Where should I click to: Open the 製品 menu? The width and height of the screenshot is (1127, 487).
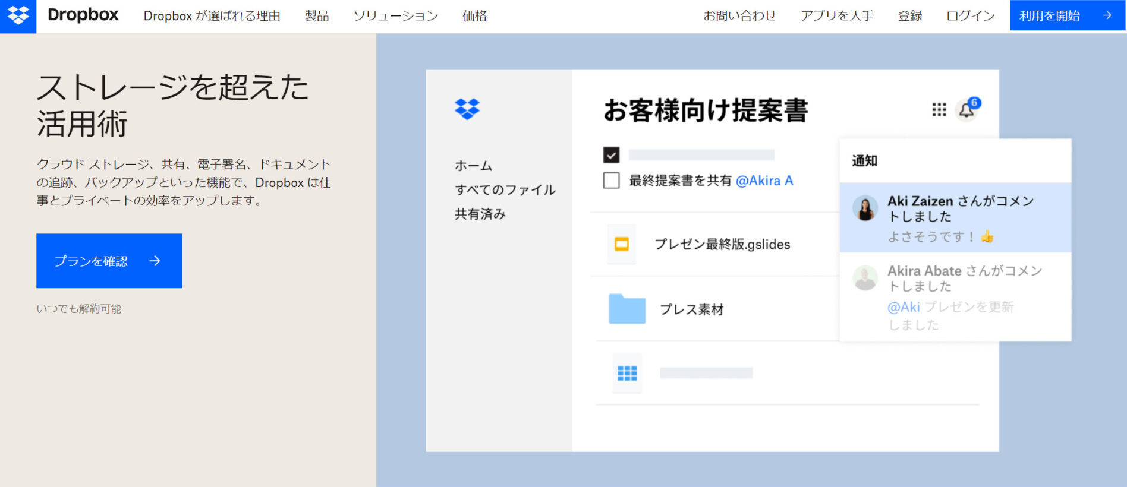coord(317,16)
